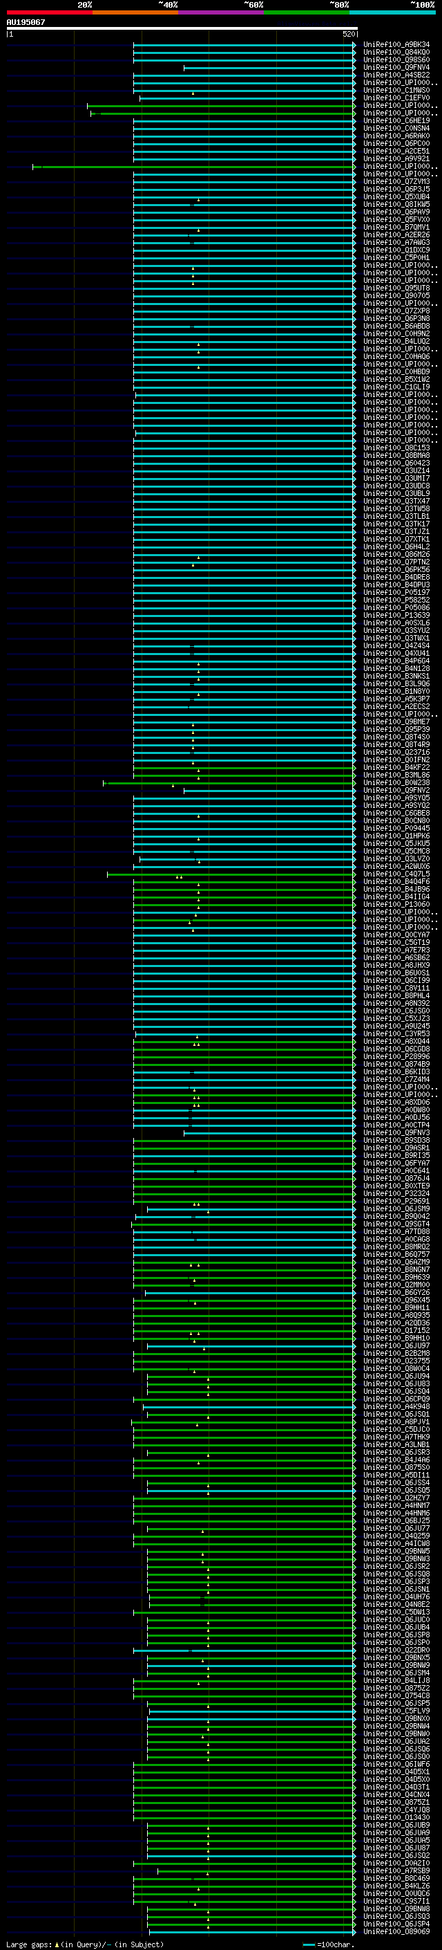Screen dimensions: 442x1950
Task: Select the UniRef100_B4DRE8 label
Action: 396,577
